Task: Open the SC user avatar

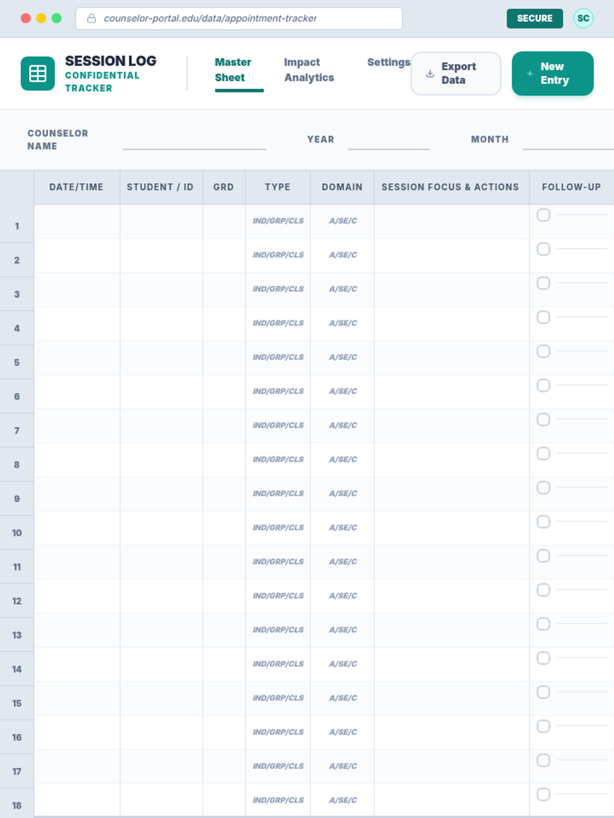Action: pyautogui.click(x=583, y=18)
